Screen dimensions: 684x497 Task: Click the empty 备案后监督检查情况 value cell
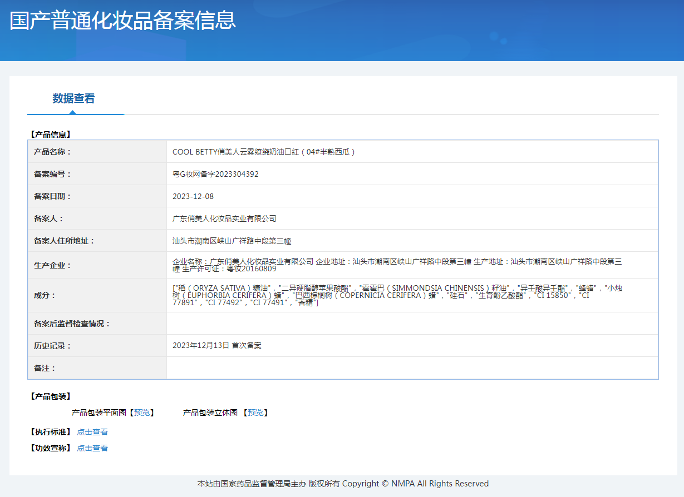[x=412, y=324]
